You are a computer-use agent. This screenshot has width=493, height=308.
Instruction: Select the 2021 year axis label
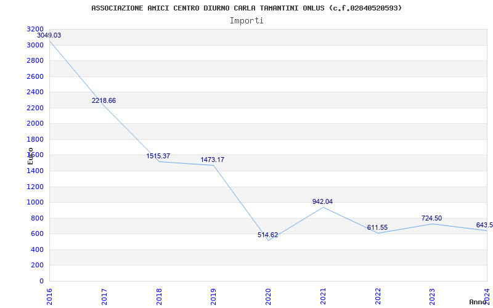pyautogui.click(x=323, y=295)
